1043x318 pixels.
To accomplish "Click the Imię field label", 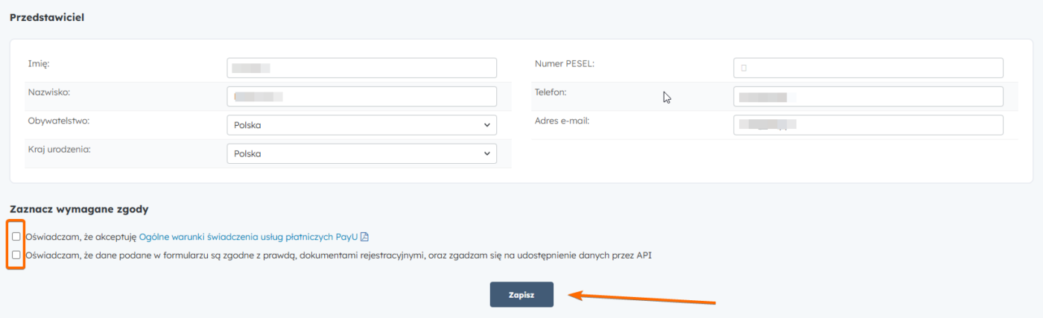I will (x=38, y=64).
